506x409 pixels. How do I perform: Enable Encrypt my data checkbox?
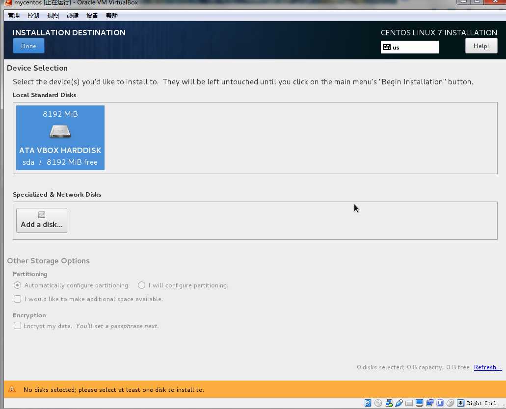(x=18, y=326)
